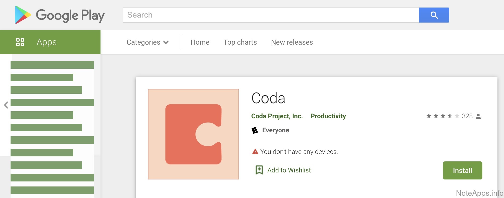504x198 pixels.
Task: Open the New releases tab
Action: tap(292, 42)
